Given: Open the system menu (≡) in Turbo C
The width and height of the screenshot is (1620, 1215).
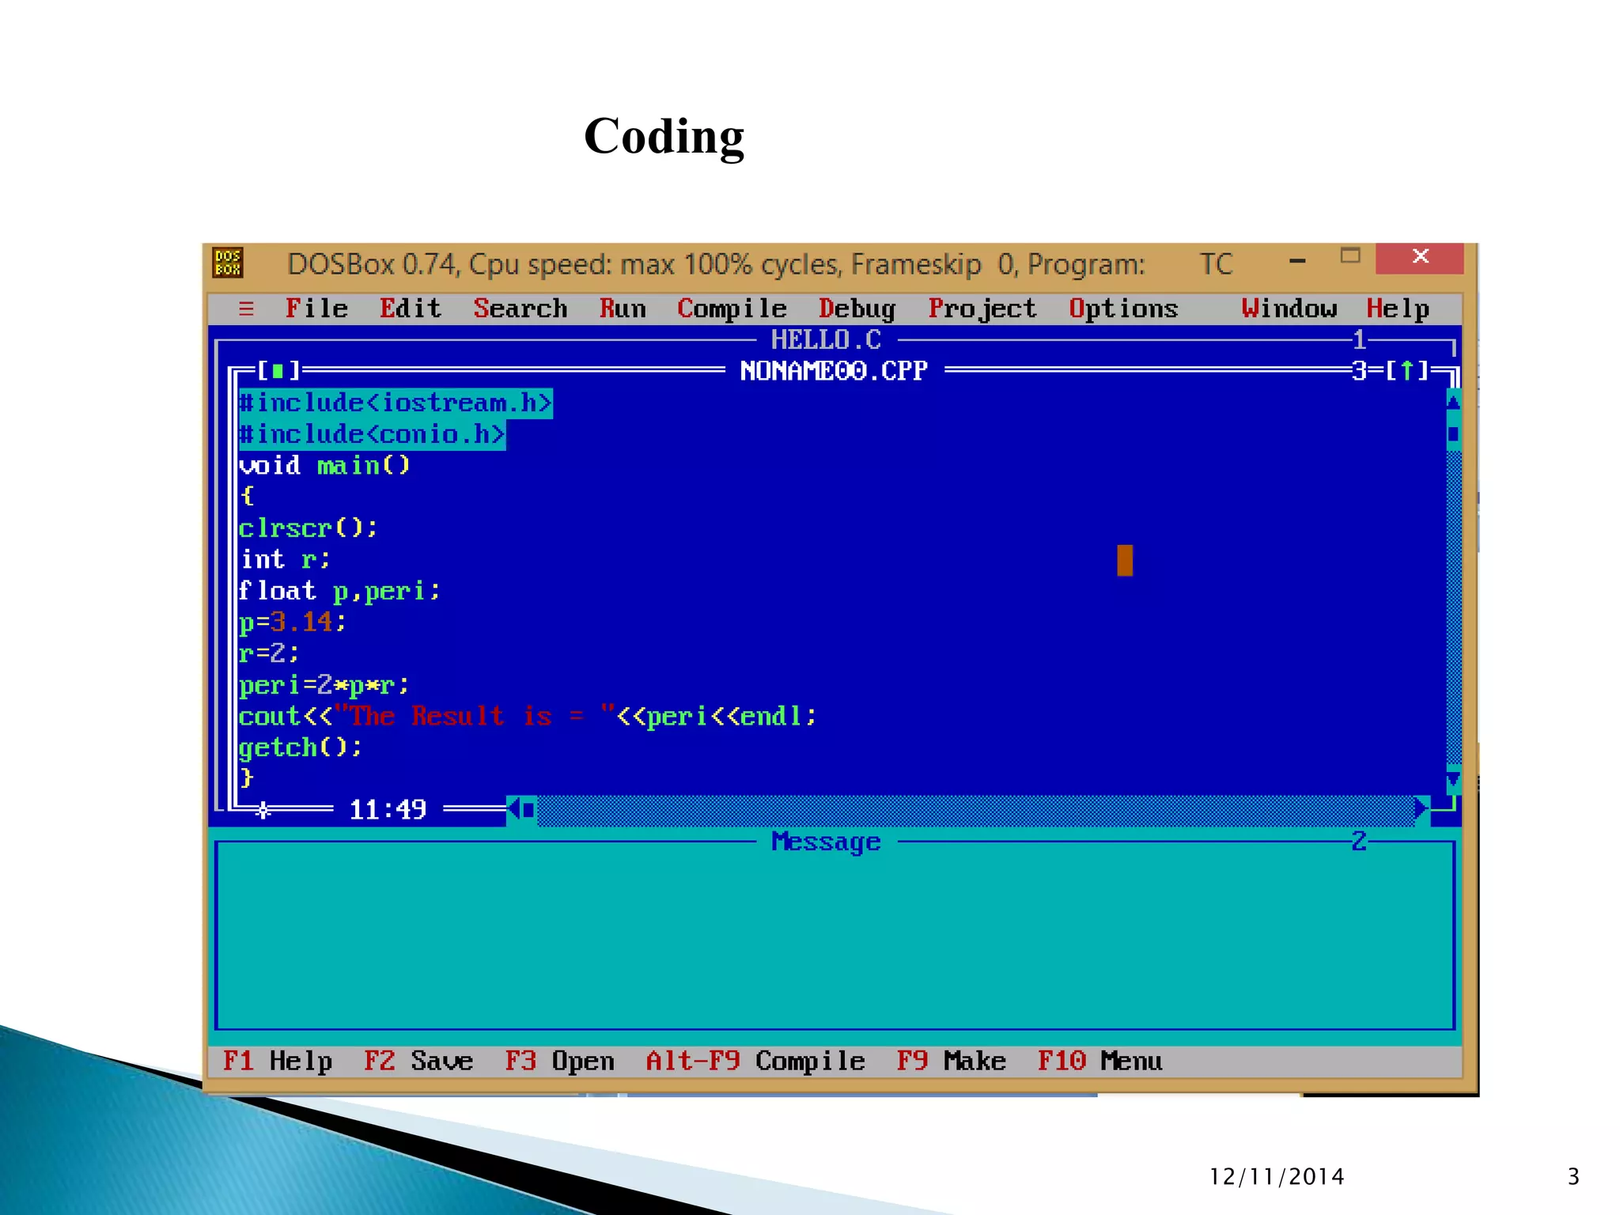Looking at the screenshot, I should 246,308.
